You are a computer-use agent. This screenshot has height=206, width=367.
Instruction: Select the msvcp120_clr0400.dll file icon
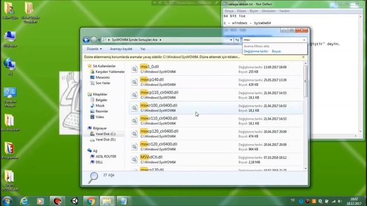[x=134, y=133]
